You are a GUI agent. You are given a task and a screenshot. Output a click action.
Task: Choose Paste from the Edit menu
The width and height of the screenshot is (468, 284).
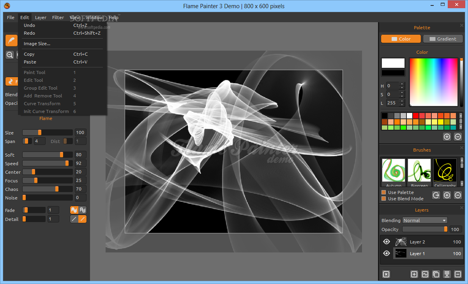pyautogui.click(x=62, y=62)
